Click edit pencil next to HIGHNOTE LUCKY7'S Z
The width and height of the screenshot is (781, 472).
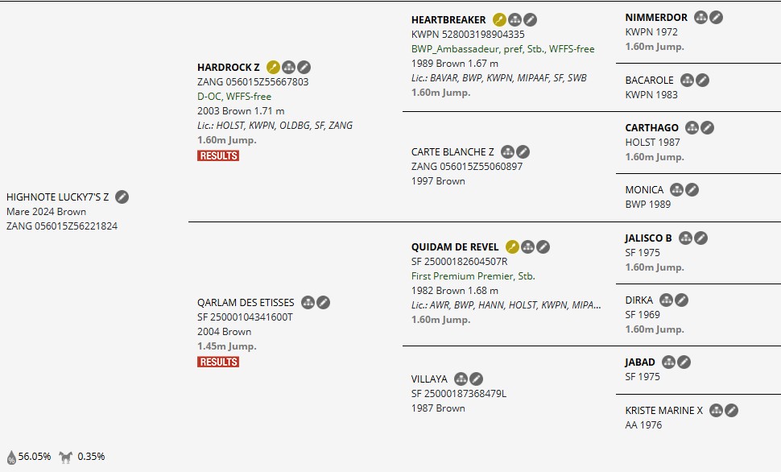click(122, 197)
